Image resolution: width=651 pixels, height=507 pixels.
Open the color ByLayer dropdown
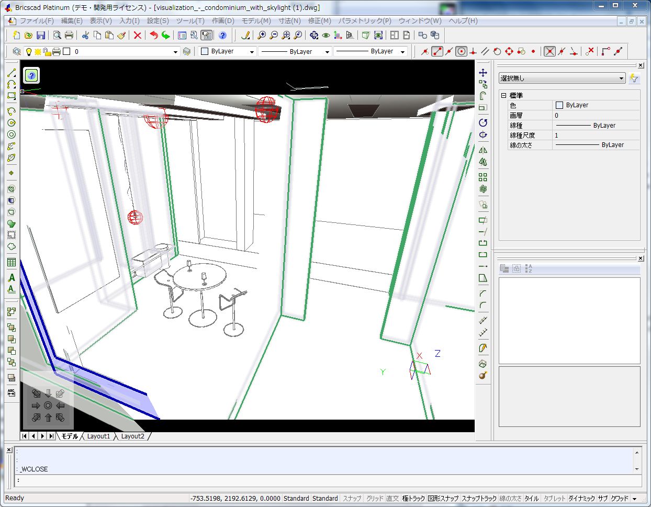coord(252,52)
